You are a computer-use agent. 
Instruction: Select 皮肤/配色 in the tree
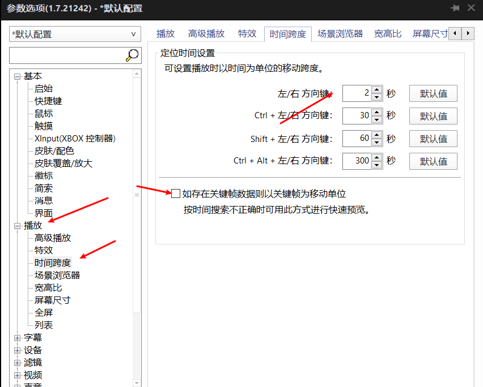(x=54, y=151)
